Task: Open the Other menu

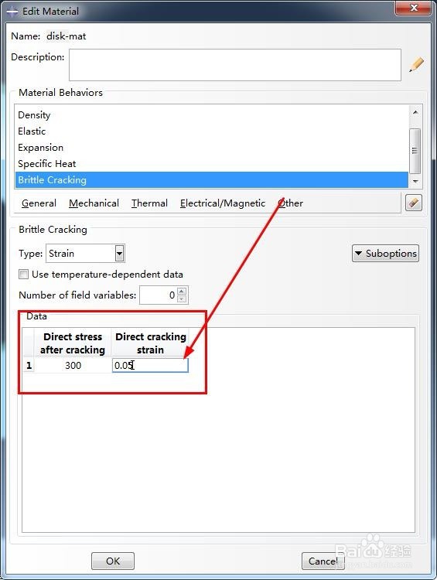Action: (x=291, y=203)
